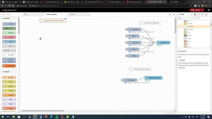Viewport: 212px width, 119px height.
Task: Focus the Search help input field
Action: [200, 18]
